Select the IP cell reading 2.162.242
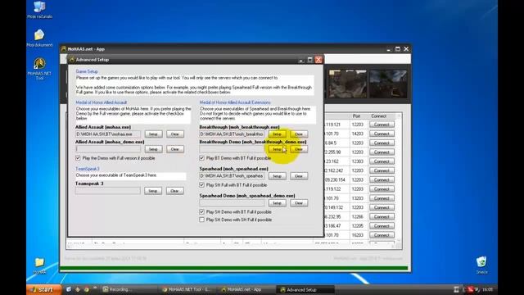524x295 pixels. [337, 170]
